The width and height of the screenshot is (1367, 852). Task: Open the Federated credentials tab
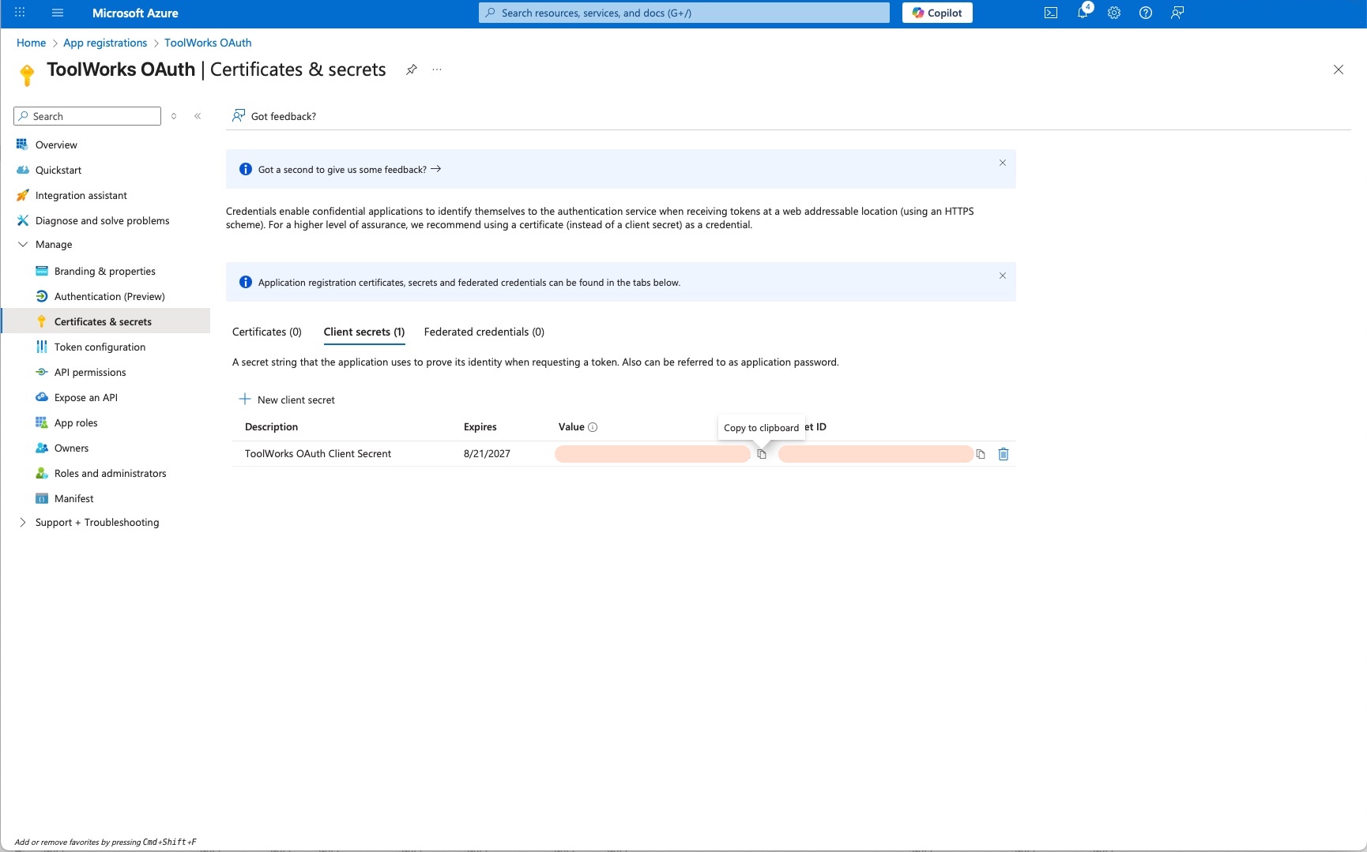[484, 332]
